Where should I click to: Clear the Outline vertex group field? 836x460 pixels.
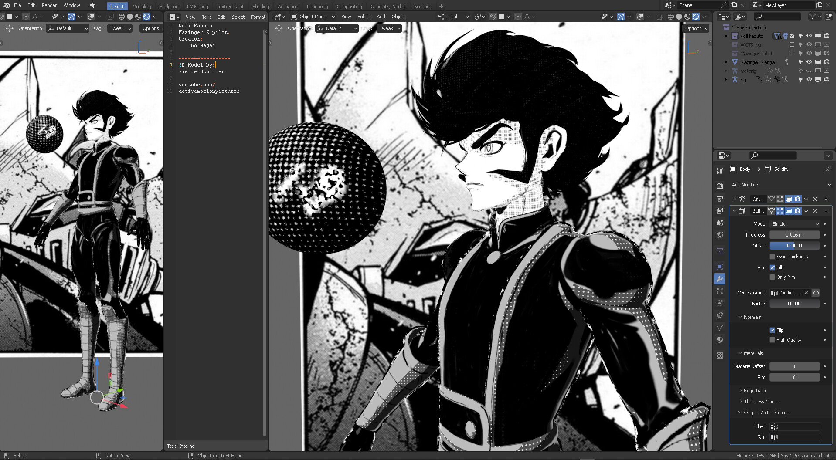[x=806, y=293]
